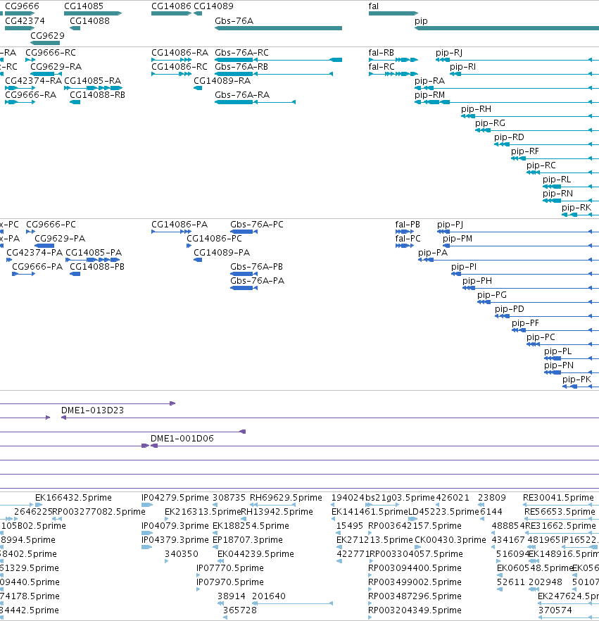Click transcript pip-RM
Screen dimensions: 599x621
(x=429, y=95)
